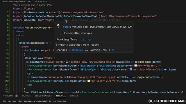Click the author avatar in the GitLens hover
The height and width of the screenshot is (104, 186).
(x=58, y=26)
